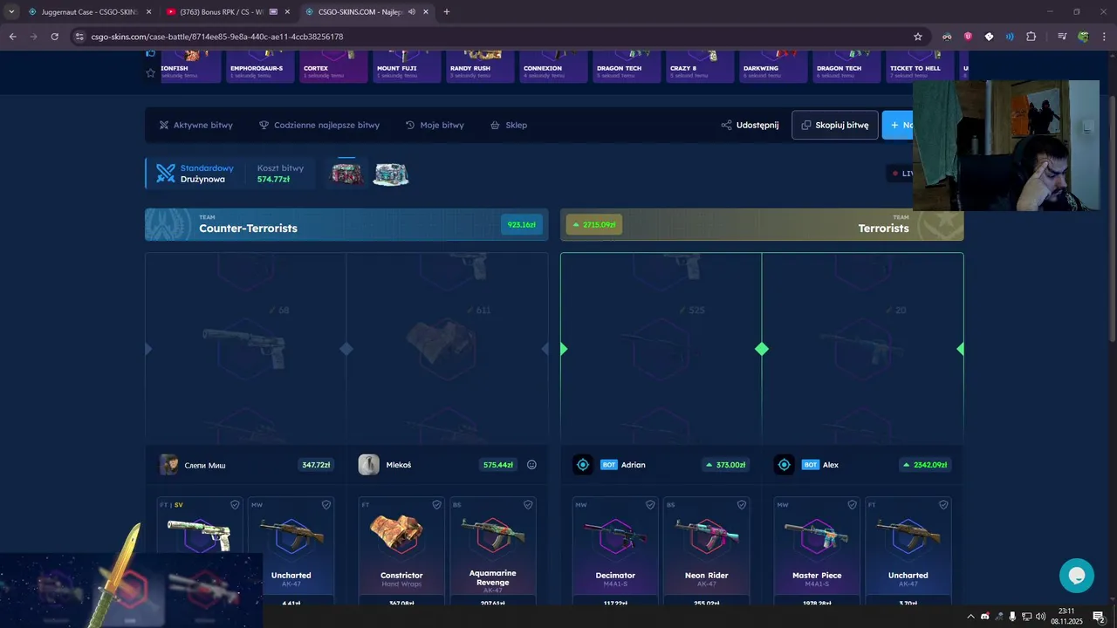Reload the current page

pos(54,37)
